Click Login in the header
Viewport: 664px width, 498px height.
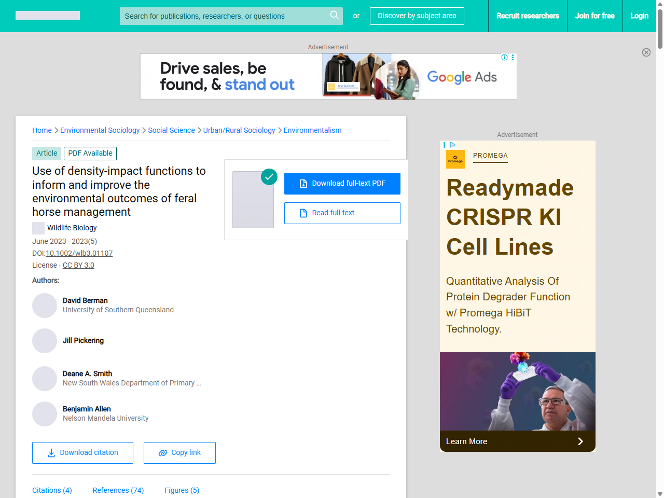pos(639,16)
